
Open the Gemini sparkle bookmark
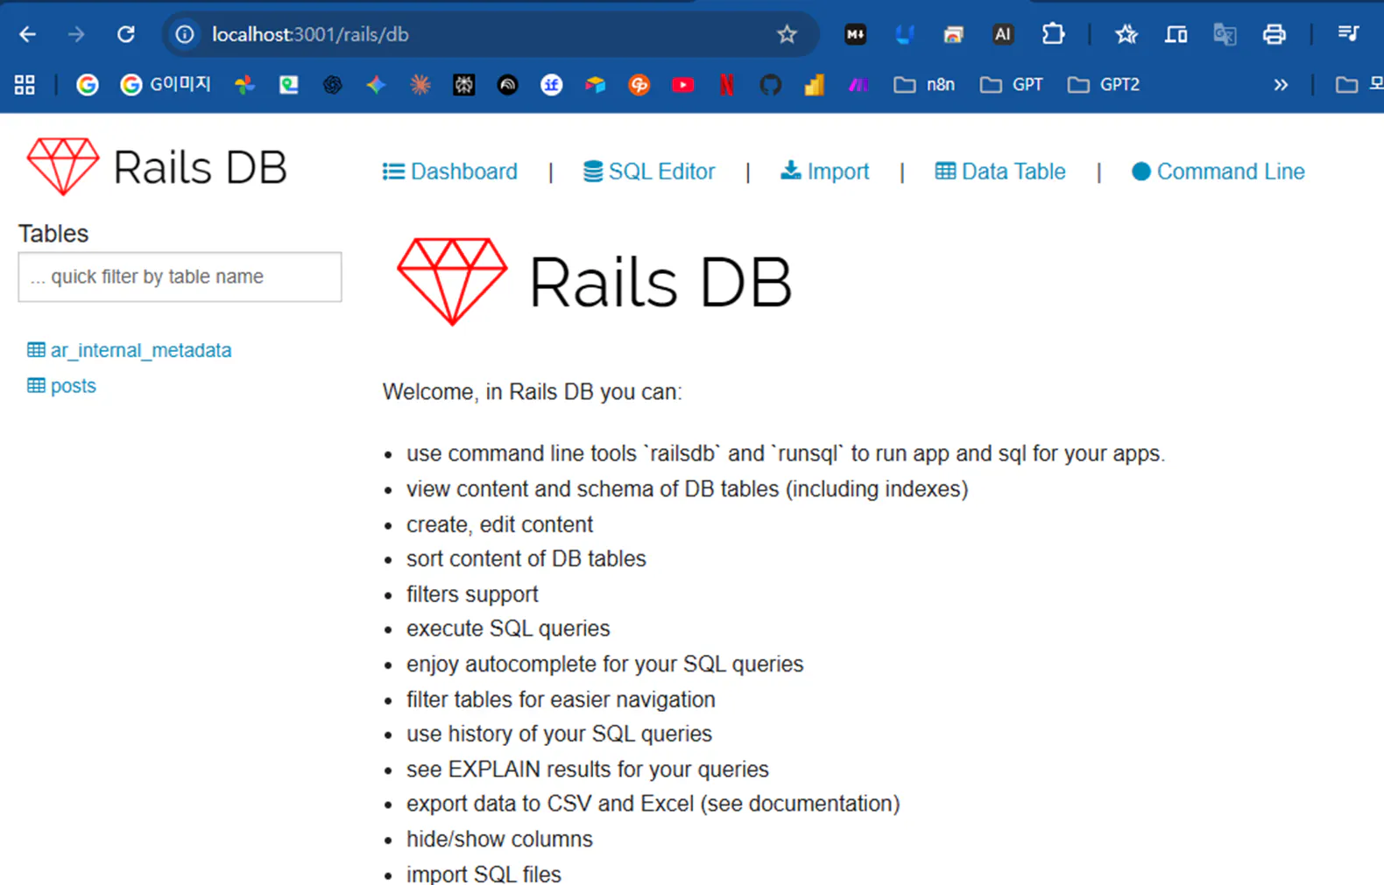(376, 85)
